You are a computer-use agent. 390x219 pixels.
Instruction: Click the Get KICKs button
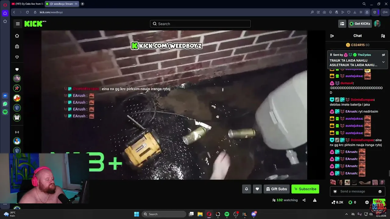pyautogui.click(x=360, y=24)
